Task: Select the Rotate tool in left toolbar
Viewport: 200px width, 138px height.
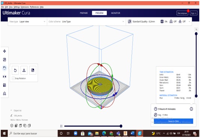Action: 4,68
